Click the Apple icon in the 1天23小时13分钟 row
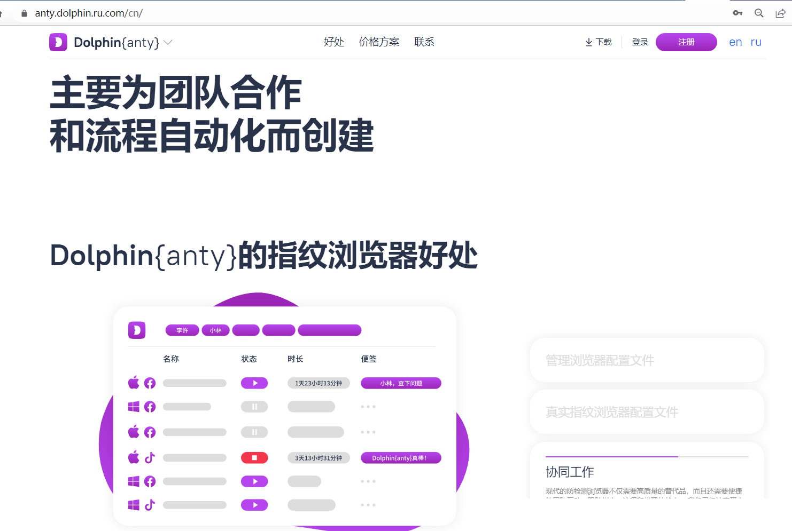The width and height of the screenshot is (792, 531). tap(134, 382)
